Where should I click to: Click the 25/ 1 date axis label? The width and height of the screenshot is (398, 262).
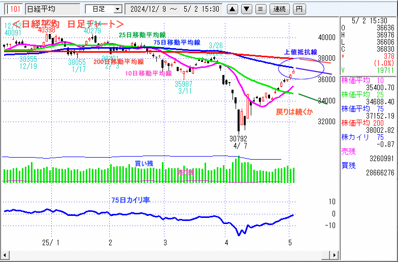(x=51, y=243)
